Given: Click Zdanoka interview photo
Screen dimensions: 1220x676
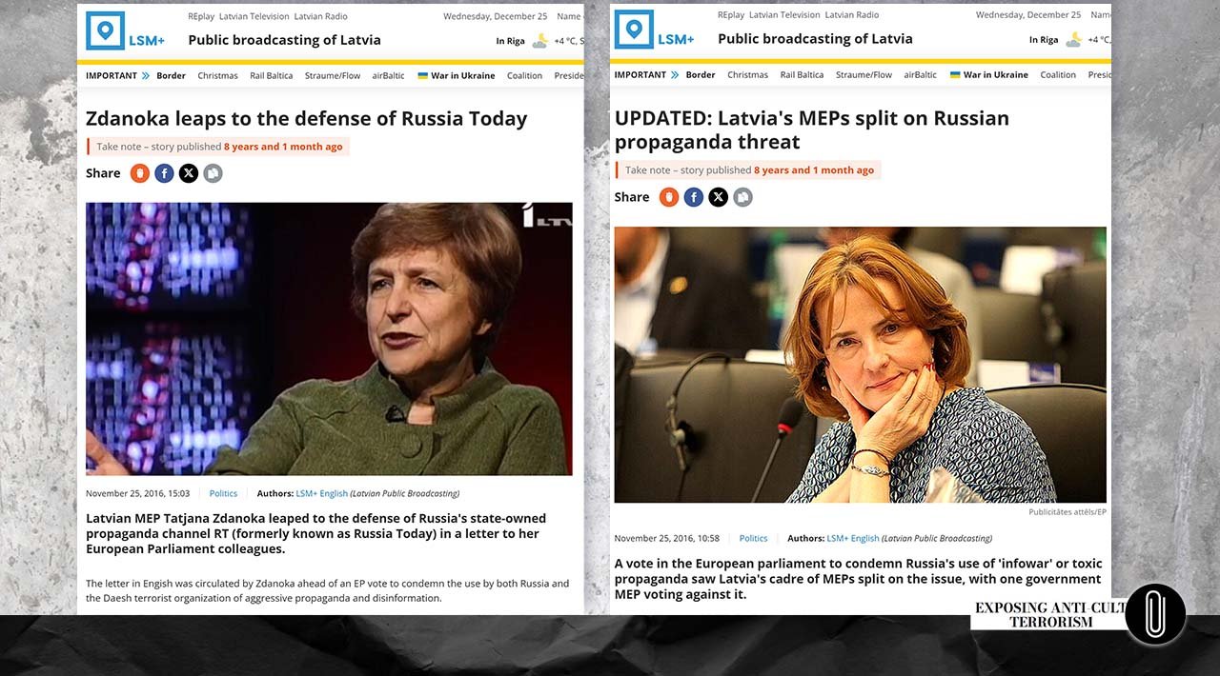Looking at the screenshot, I should click(329, 339).
